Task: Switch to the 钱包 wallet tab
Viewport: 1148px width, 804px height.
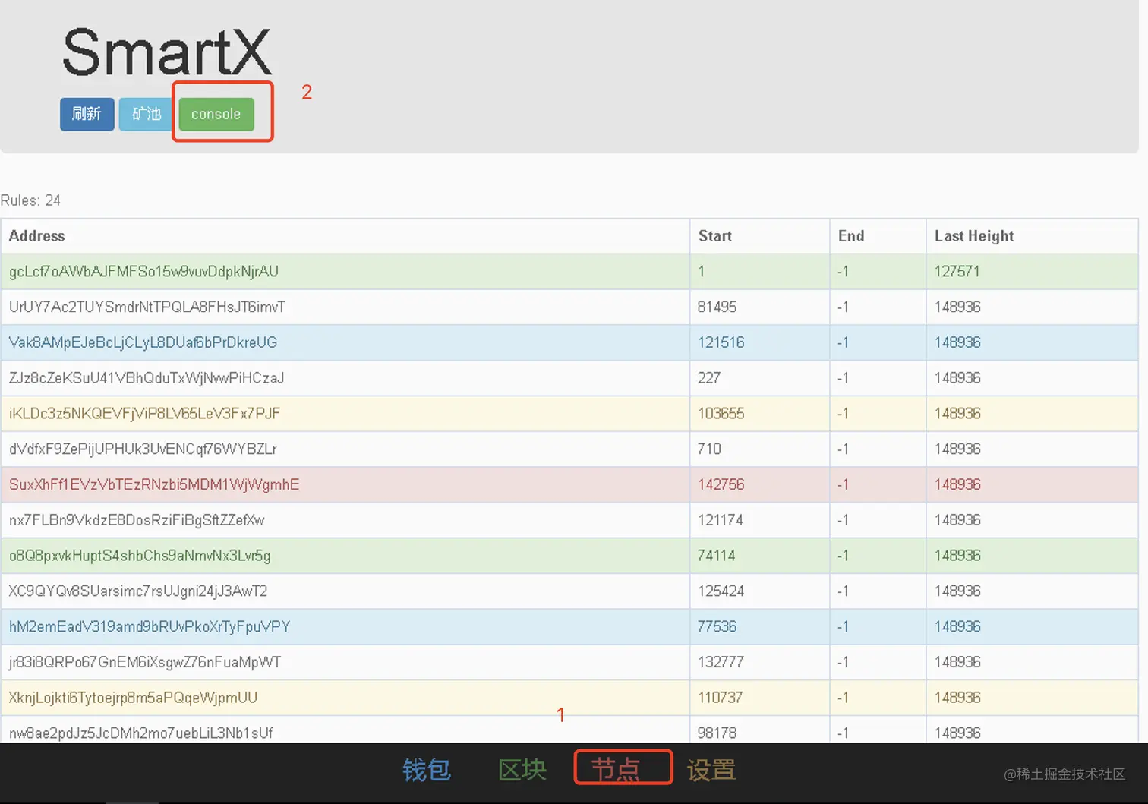Action: tap(427, 770)
